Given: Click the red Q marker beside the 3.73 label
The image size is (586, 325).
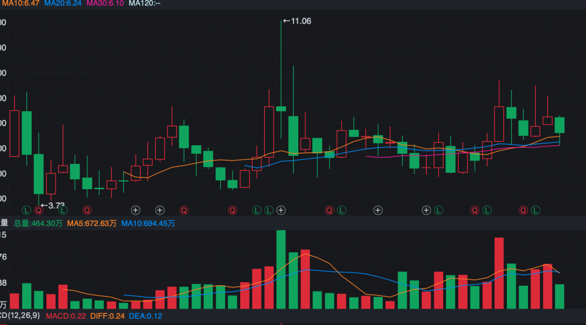Looking at the screenshot, I should (x=39, y=210).
